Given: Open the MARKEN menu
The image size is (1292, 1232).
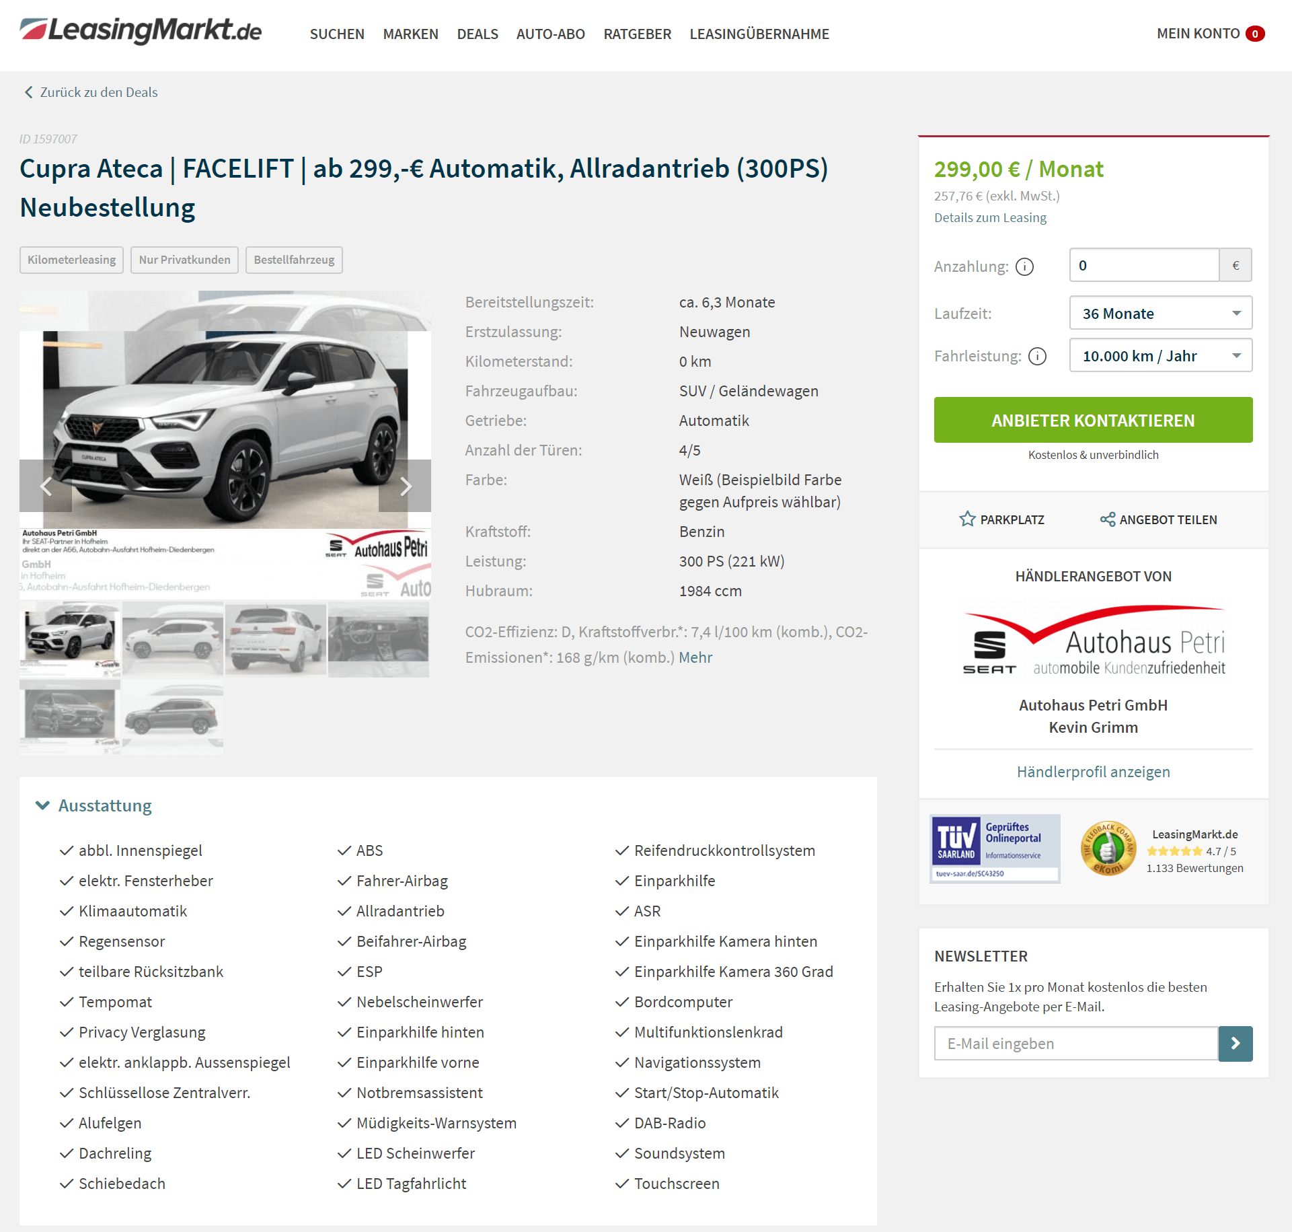Looking at the screenshot, I should [x=410, y=34].
